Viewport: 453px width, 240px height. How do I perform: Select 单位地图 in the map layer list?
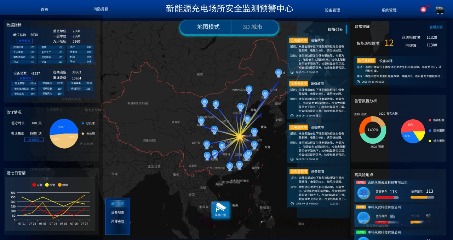point(117,204)
